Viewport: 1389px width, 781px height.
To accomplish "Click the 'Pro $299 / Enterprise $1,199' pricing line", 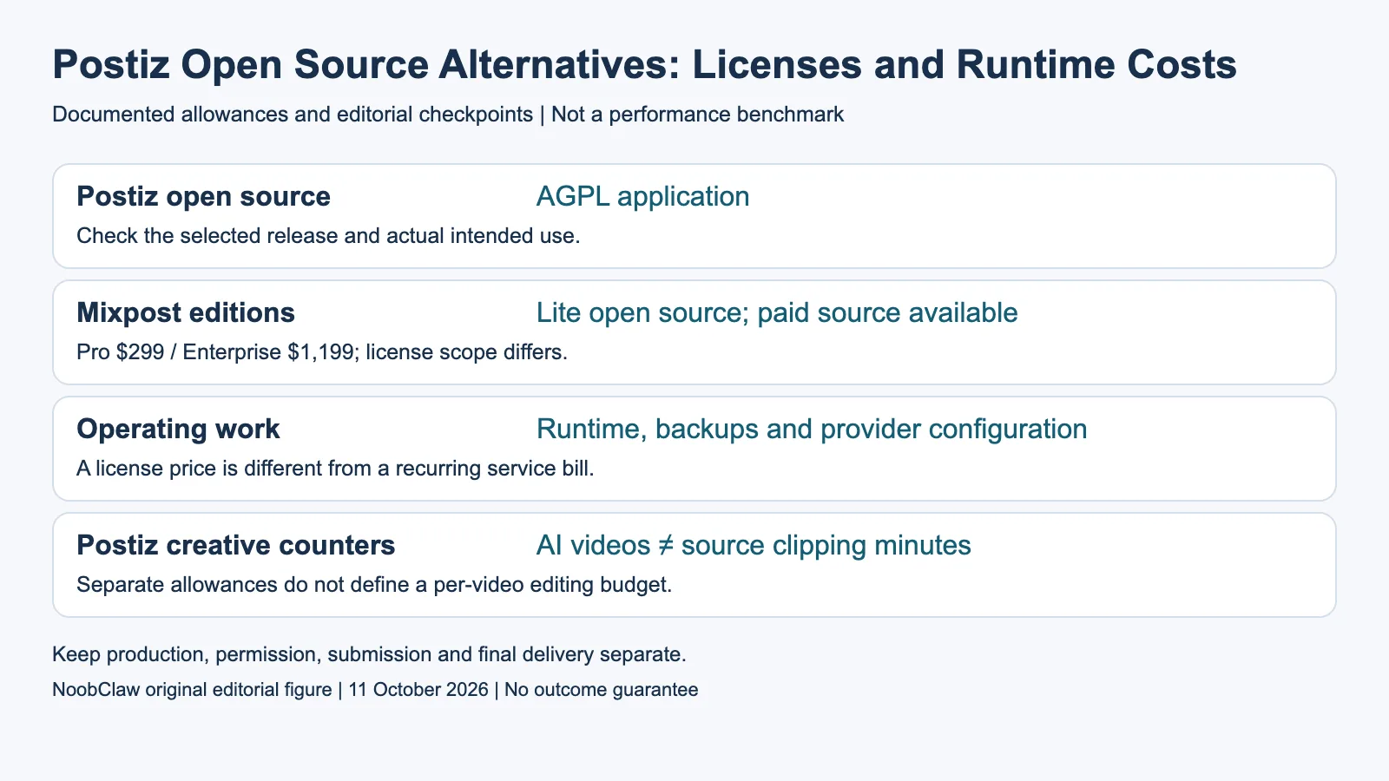I will [322, 352].
